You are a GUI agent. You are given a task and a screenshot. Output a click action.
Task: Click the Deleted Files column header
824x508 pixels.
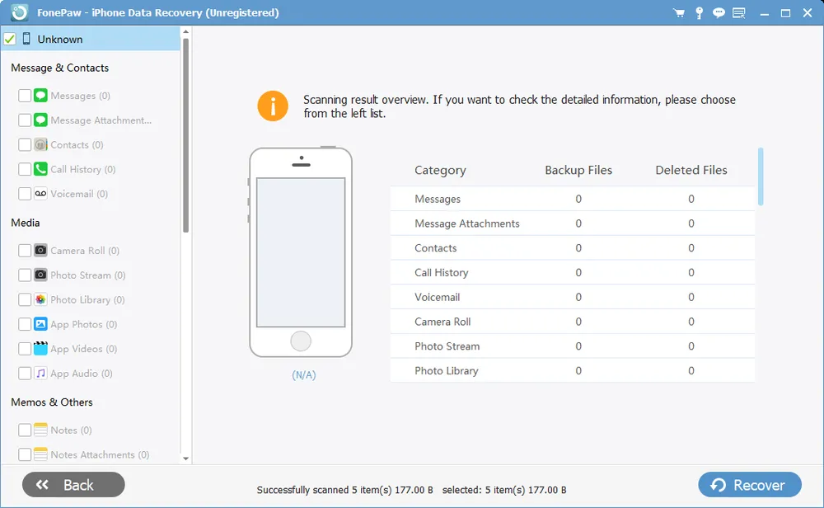691,170
